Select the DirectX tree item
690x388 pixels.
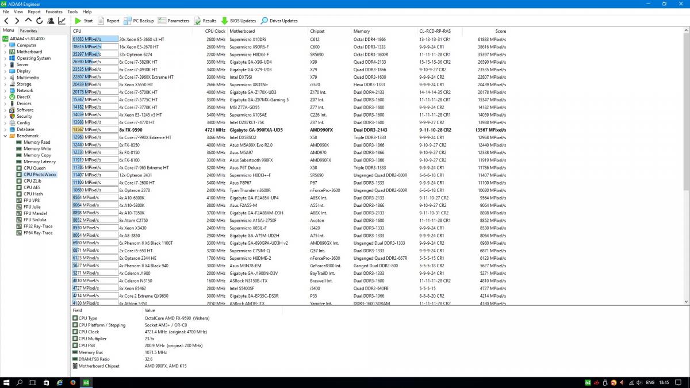point(24,97)
